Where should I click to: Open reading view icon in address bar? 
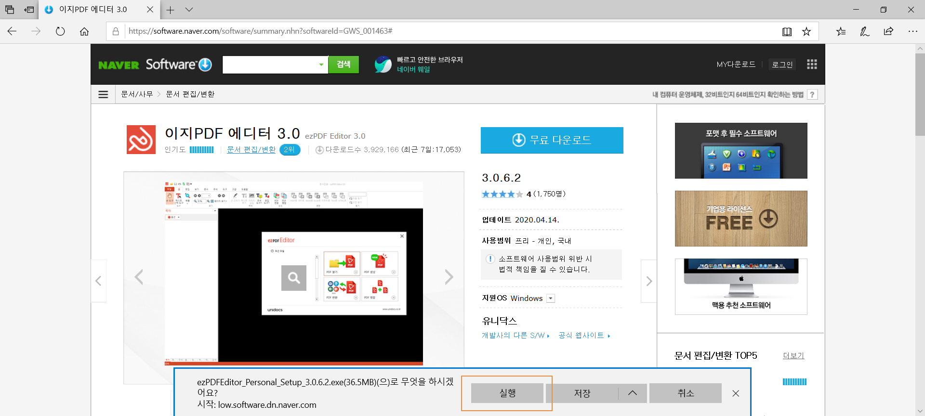point(787,31)
